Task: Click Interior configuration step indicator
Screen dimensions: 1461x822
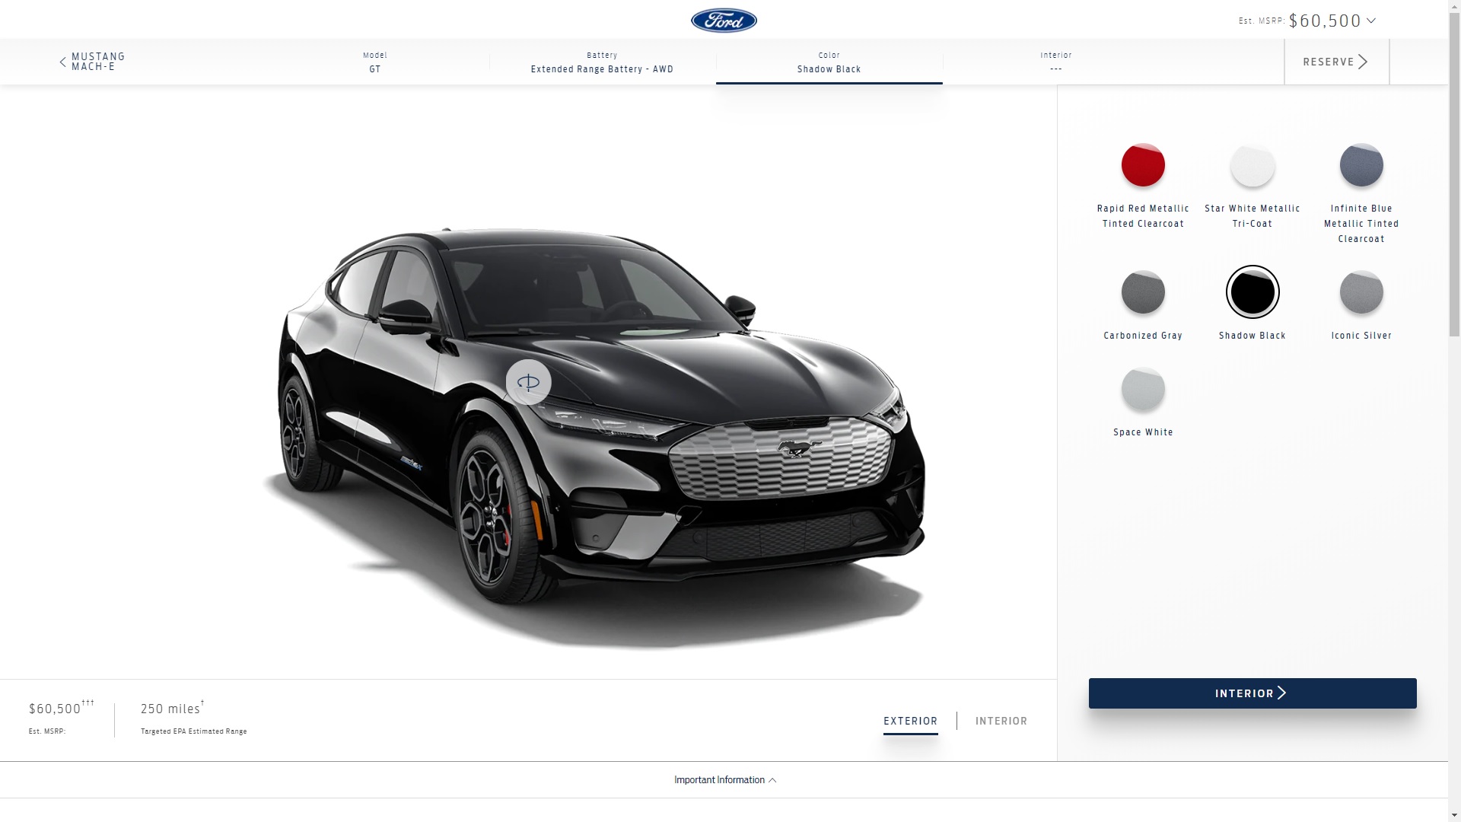Action: coord(1055,61)
